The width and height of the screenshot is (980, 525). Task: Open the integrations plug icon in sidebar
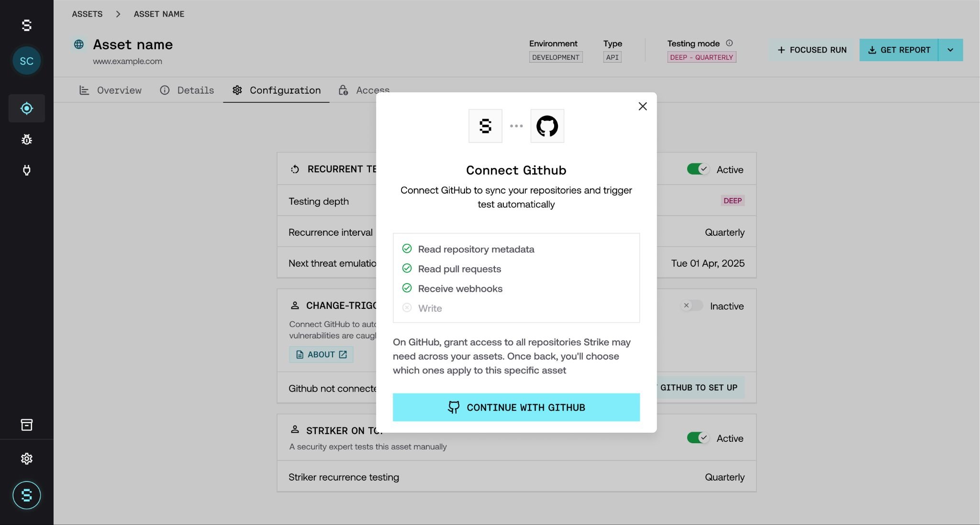pos(27,170)
